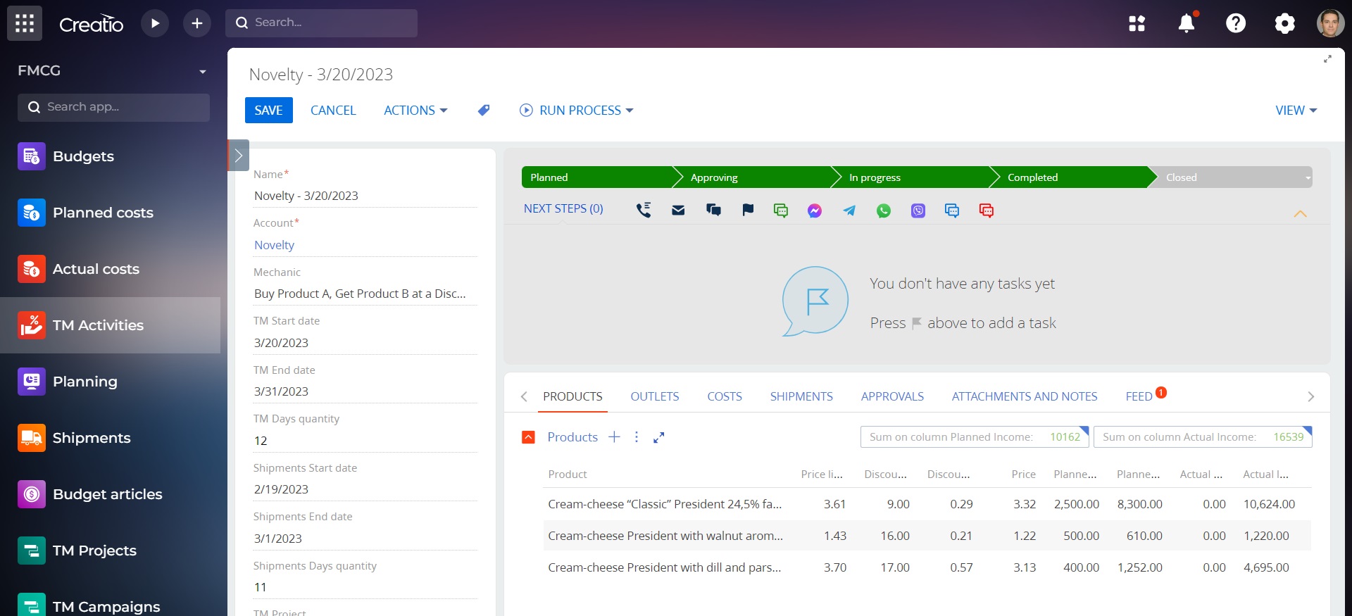Open the Viber icon
Viewport: 1352px width, 616px height.
[x=918, y=210]
